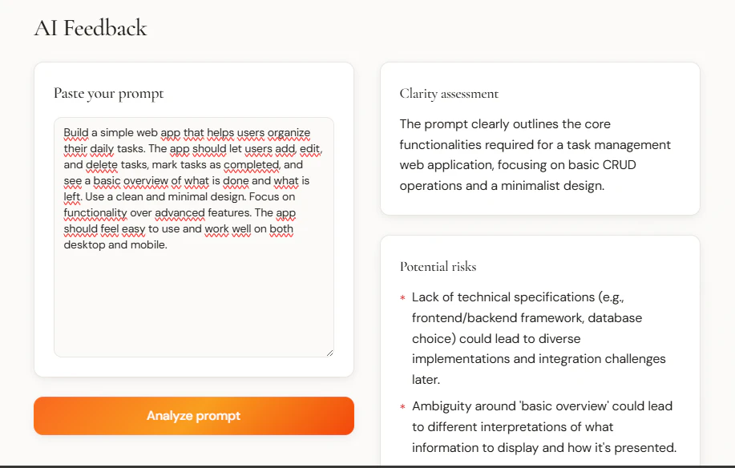Click the Analyze prompt button
Image resolution: width=735 pixels, height=468 pixels.
click(192, 416)
